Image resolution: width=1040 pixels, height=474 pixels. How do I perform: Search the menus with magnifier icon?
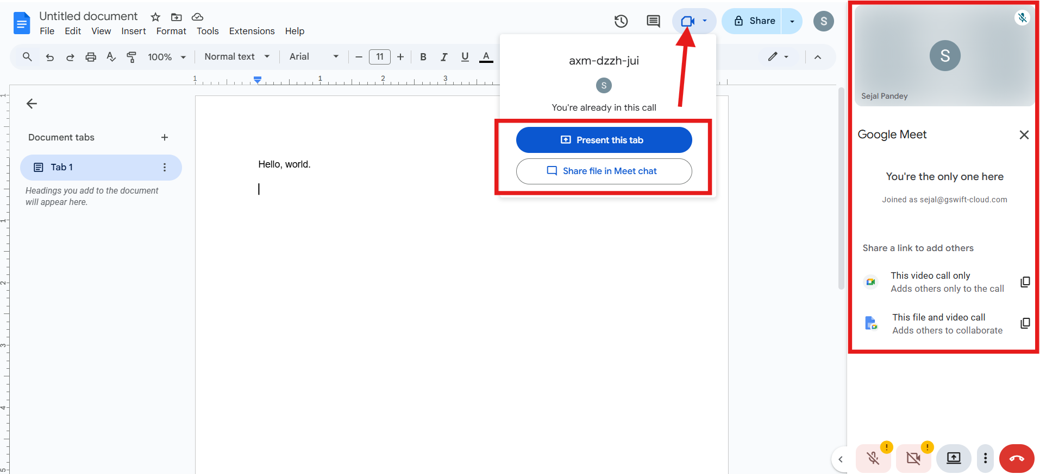27,56
